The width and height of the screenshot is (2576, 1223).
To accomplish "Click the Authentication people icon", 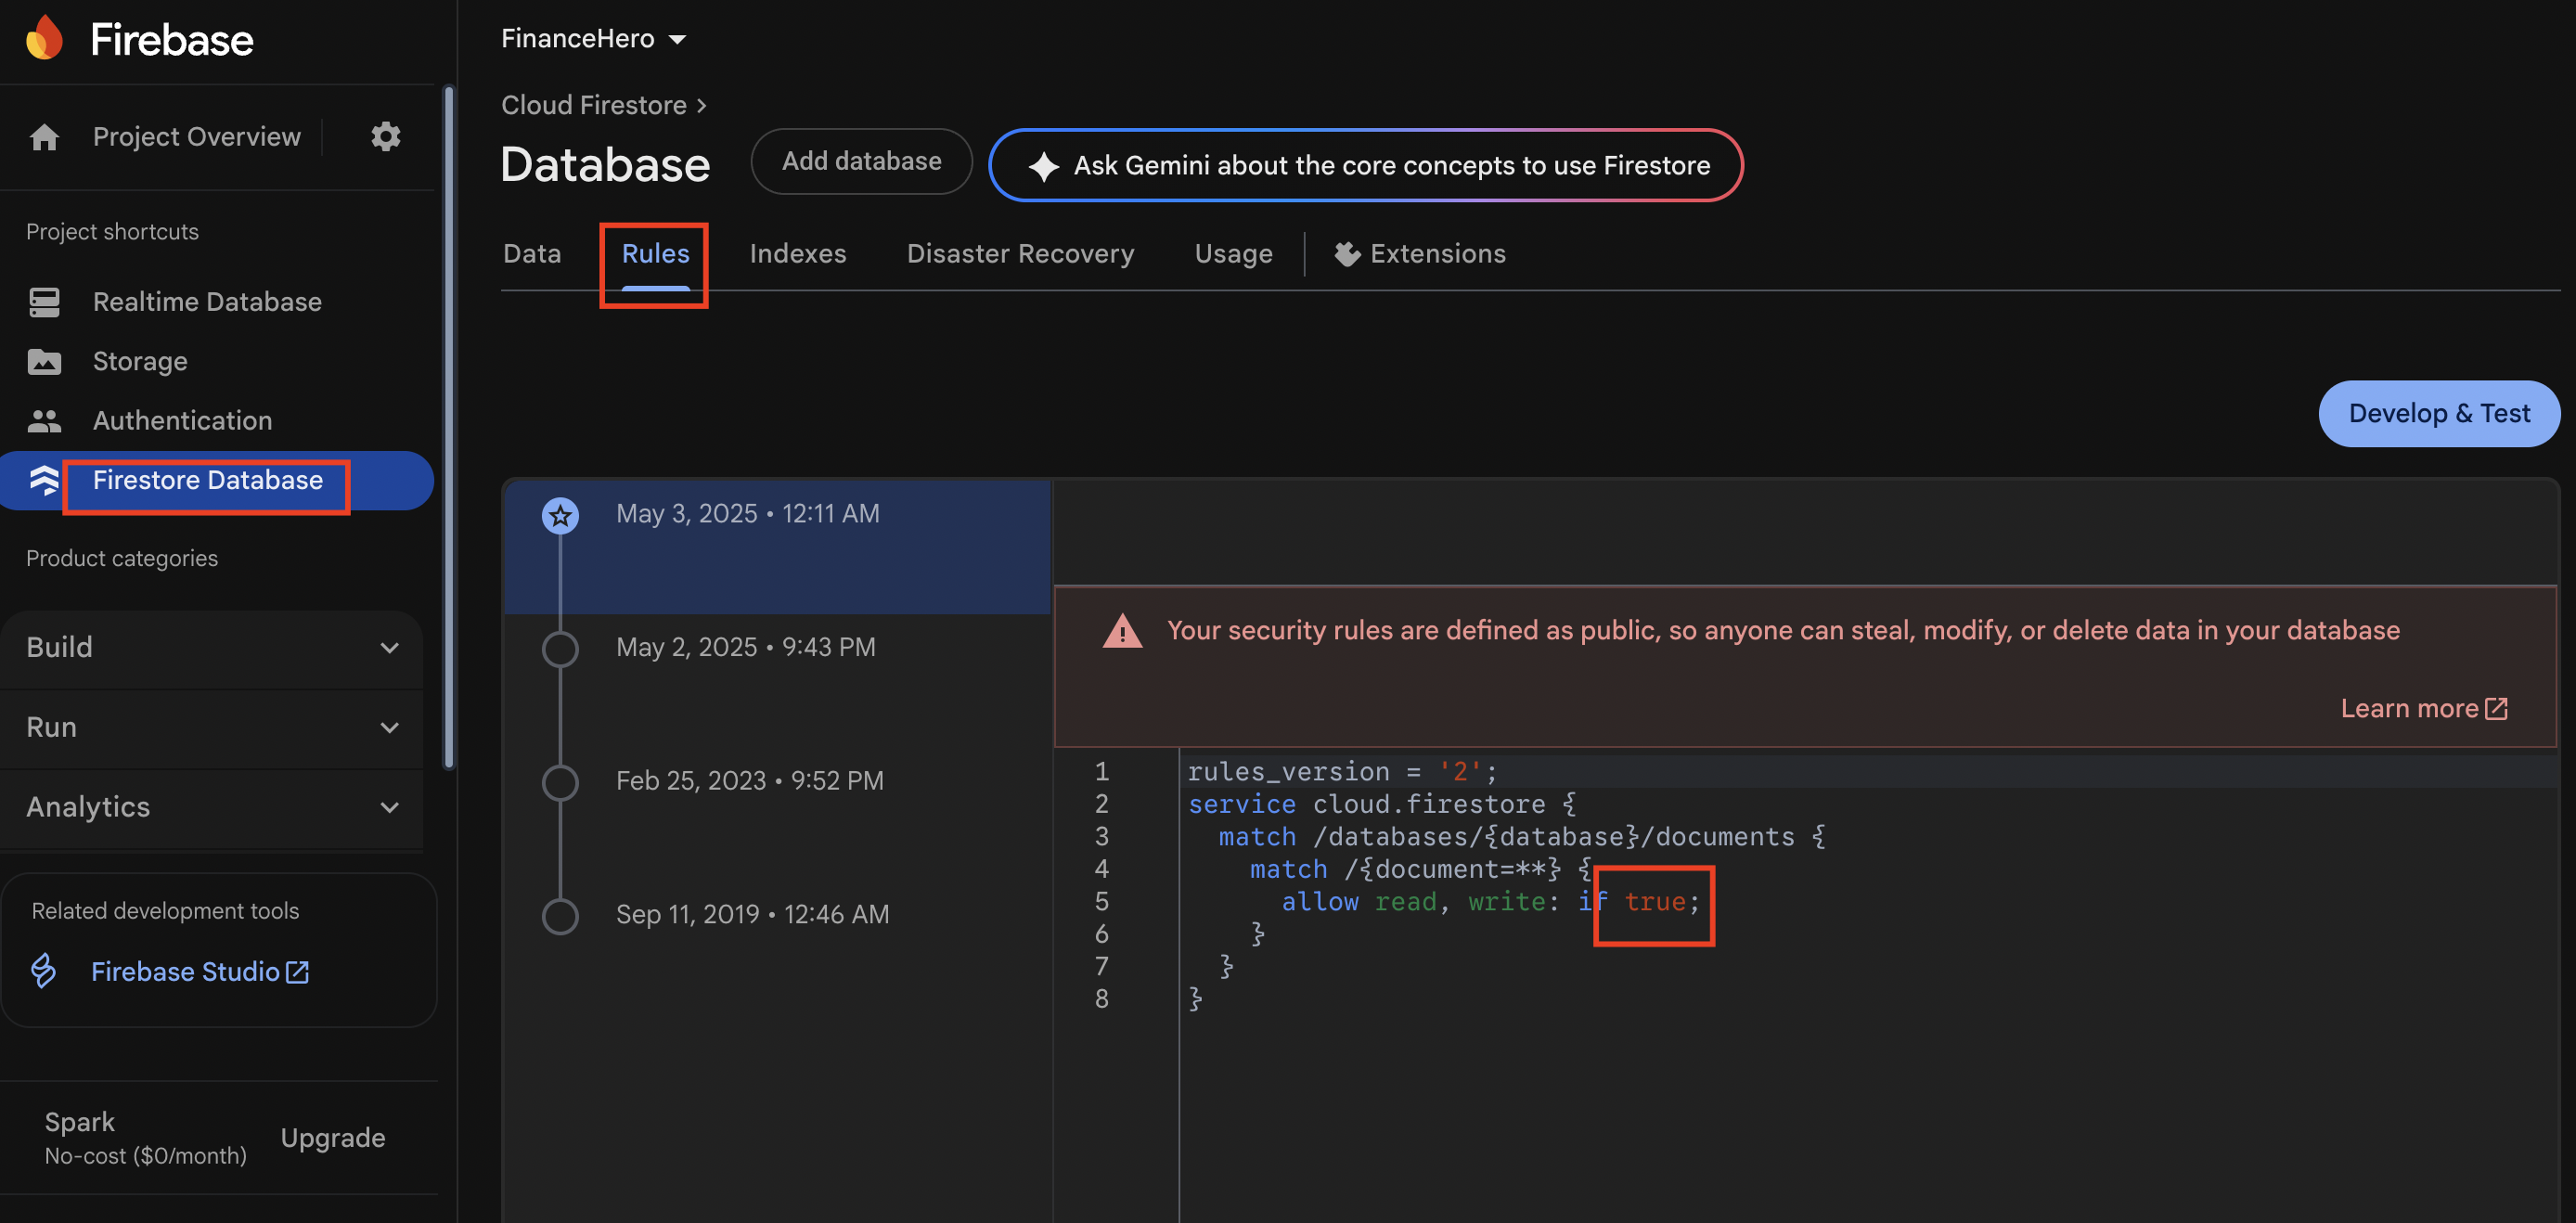I will [x=44, y=421].
